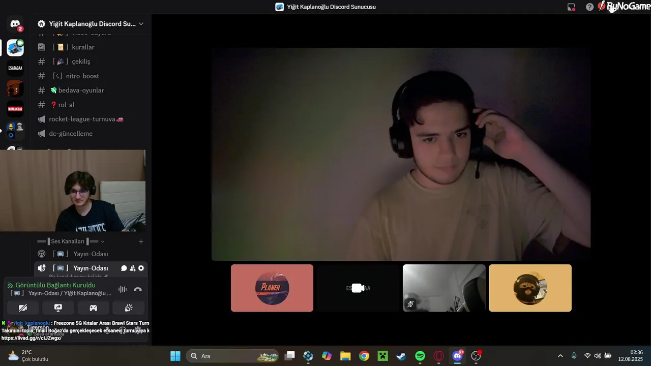
Task: Toggle noise suppression waveform icon
Action: [123, 289]
